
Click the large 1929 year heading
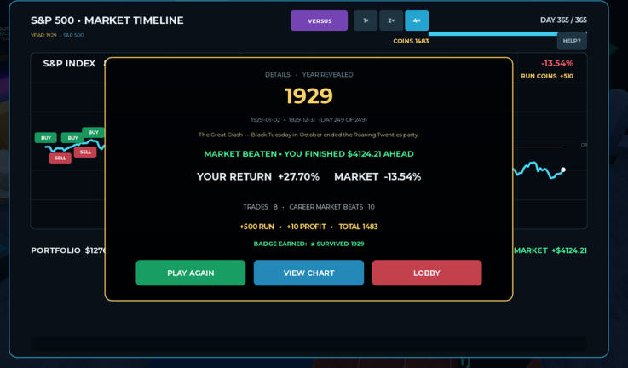[308, 96]
